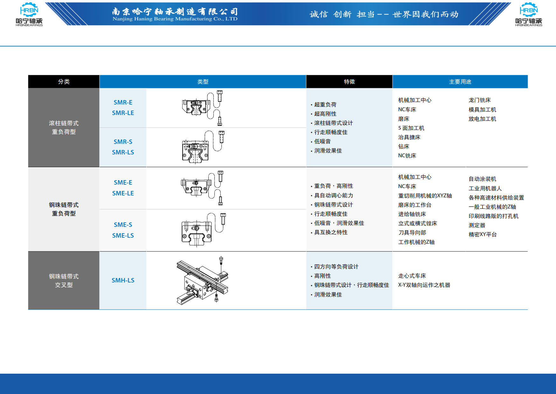Click the SME-E bearing diagram
The image size is (556, 394).
pyautogui.click(x=202, y=188)
